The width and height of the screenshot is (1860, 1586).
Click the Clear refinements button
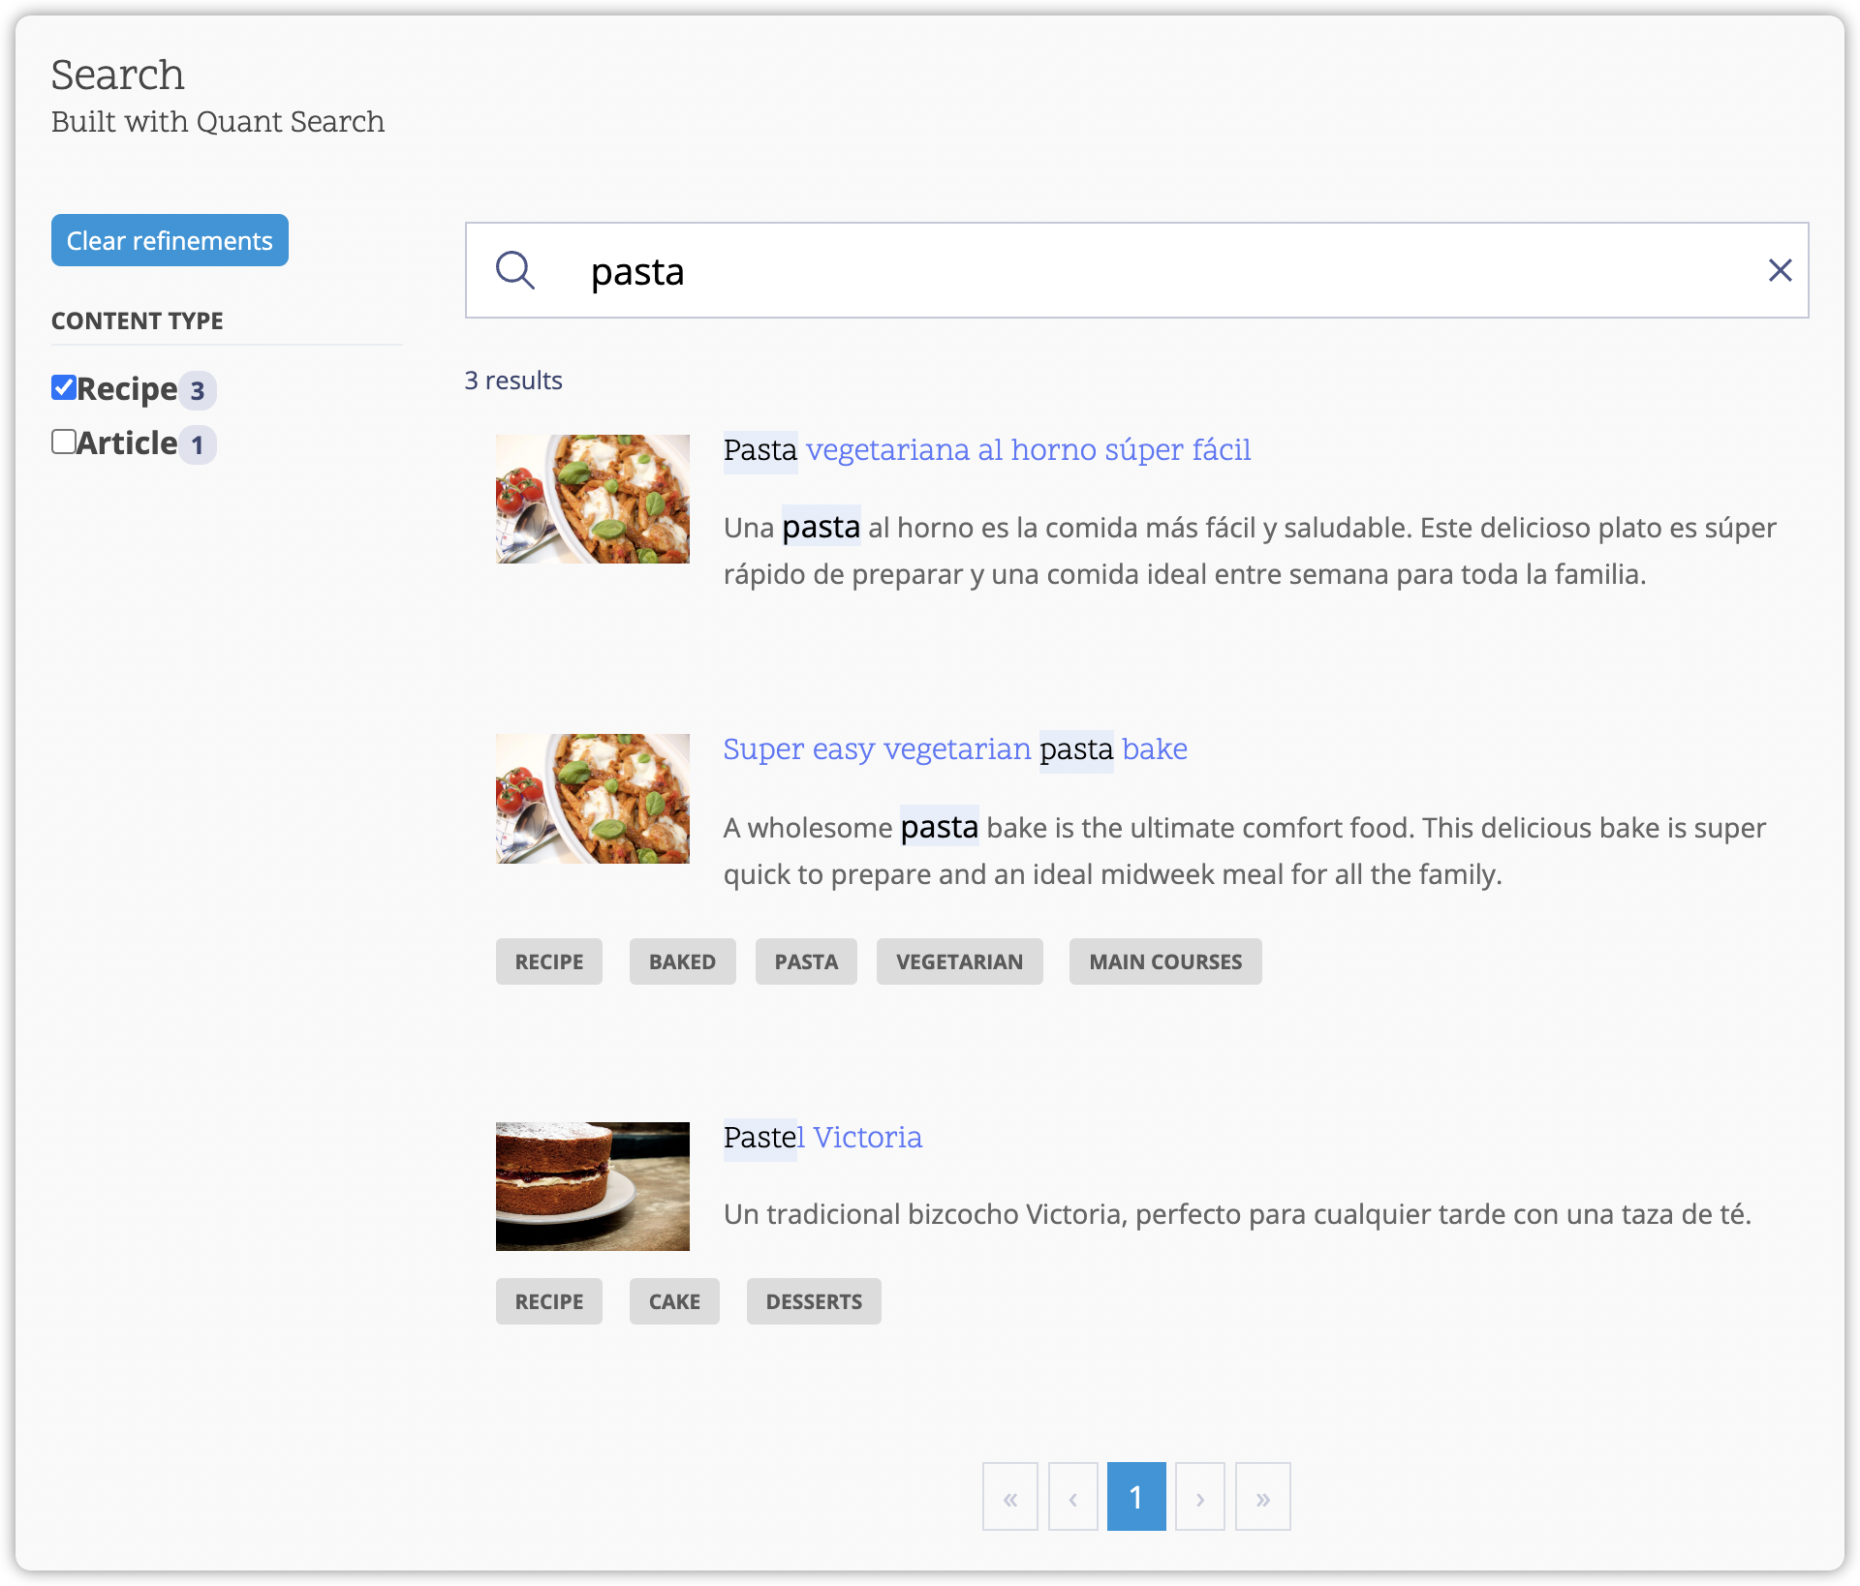170,241
